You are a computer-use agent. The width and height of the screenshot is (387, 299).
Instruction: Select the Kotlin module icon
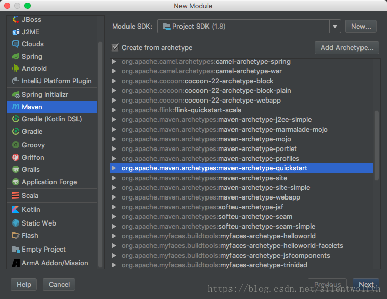click(16, 209)
